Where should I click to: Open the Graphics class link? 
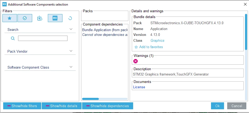(157, 40)
